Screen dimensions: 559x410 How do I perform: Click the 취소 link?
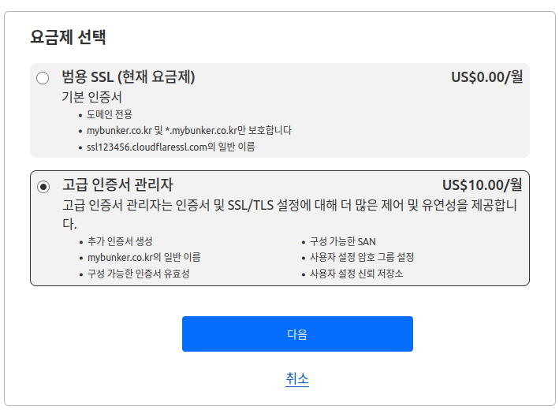[297, 379]
